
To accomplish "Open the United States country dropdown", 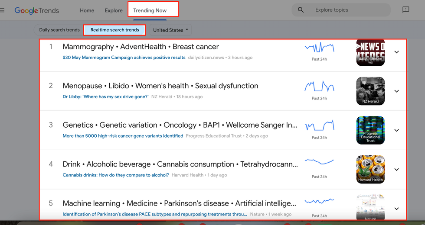I will point(171,30).
